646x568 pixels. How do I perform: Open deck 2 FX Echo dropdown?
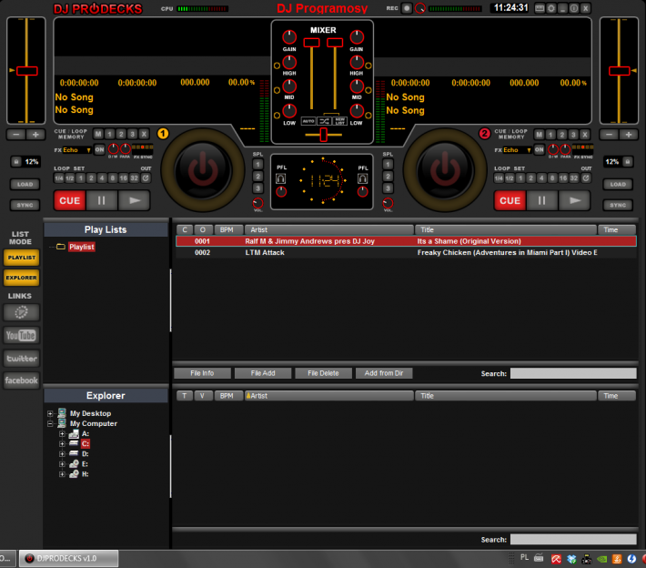pyautogui.click(x=517, y=150)
